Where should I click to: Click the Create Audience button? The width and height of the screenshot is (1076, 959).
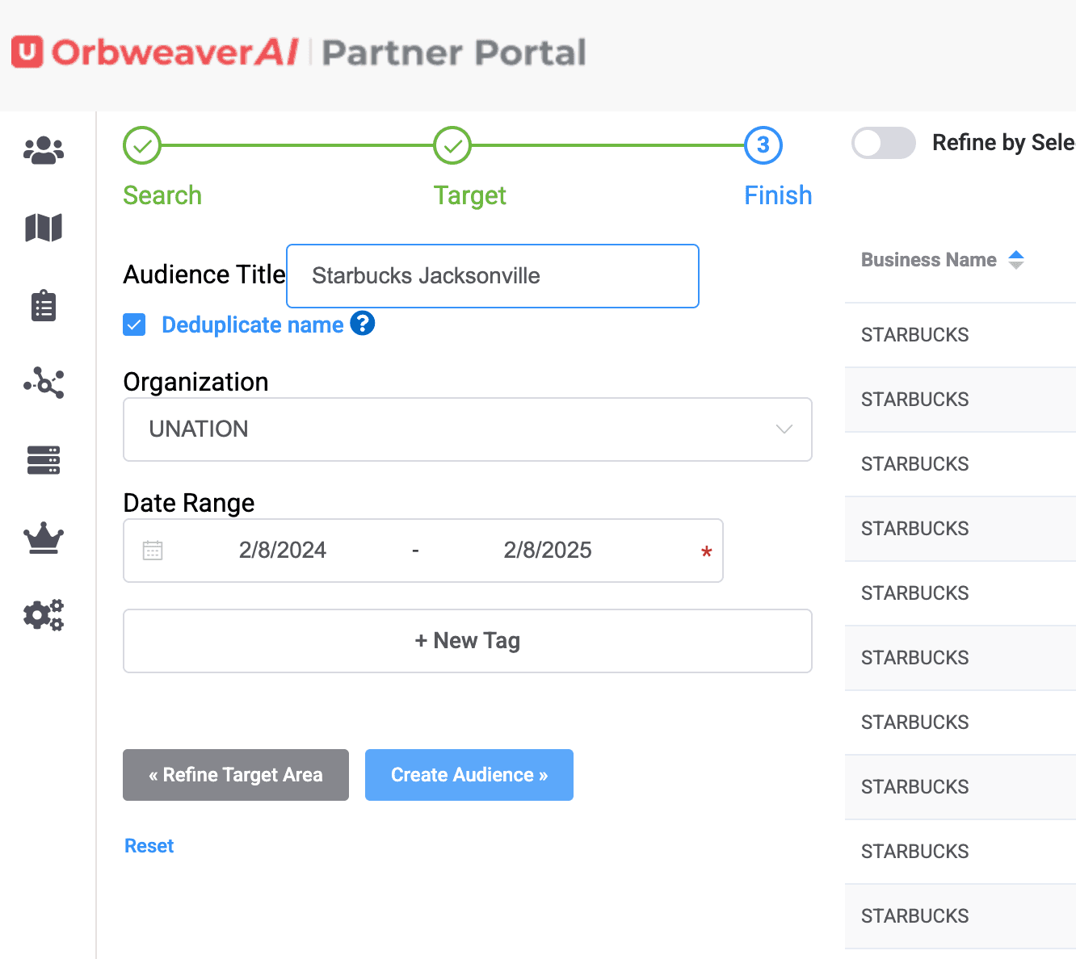pyautogui.click(x=469, y=775)
